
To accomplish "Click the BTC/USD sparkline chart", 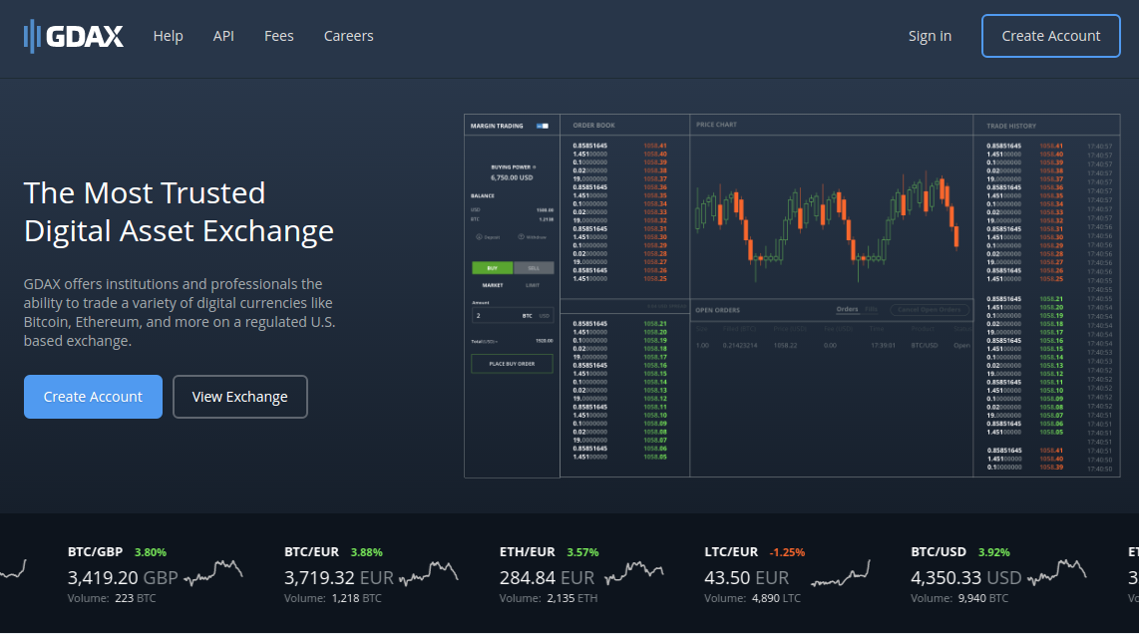I will click(1057, 572).
